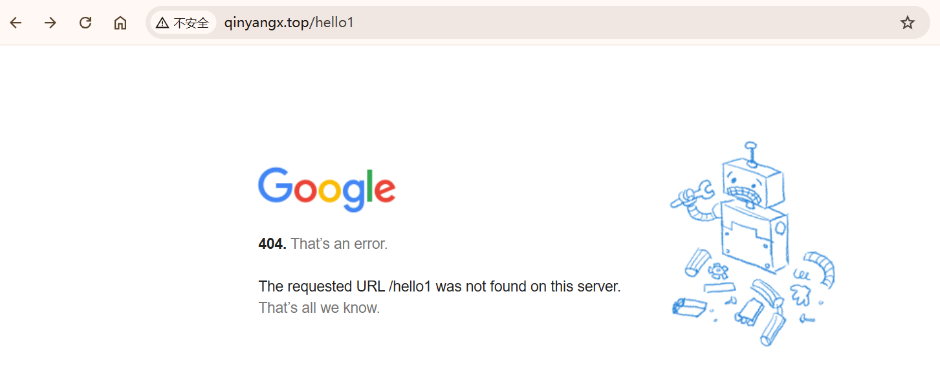Click the robot's antenna
Viewport: 940px width, 371px height.
[750, 153]
